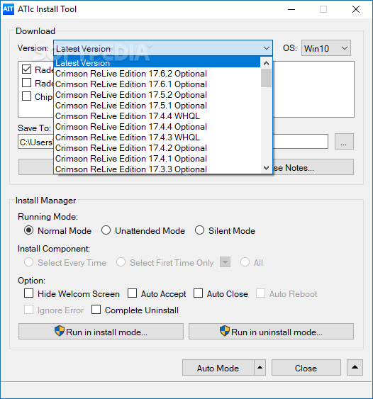Image resolution: width=373 pixels, height=399 pixels.
Task: Click the collapse arrow button next to Close
Action: (x=355, y=367)
